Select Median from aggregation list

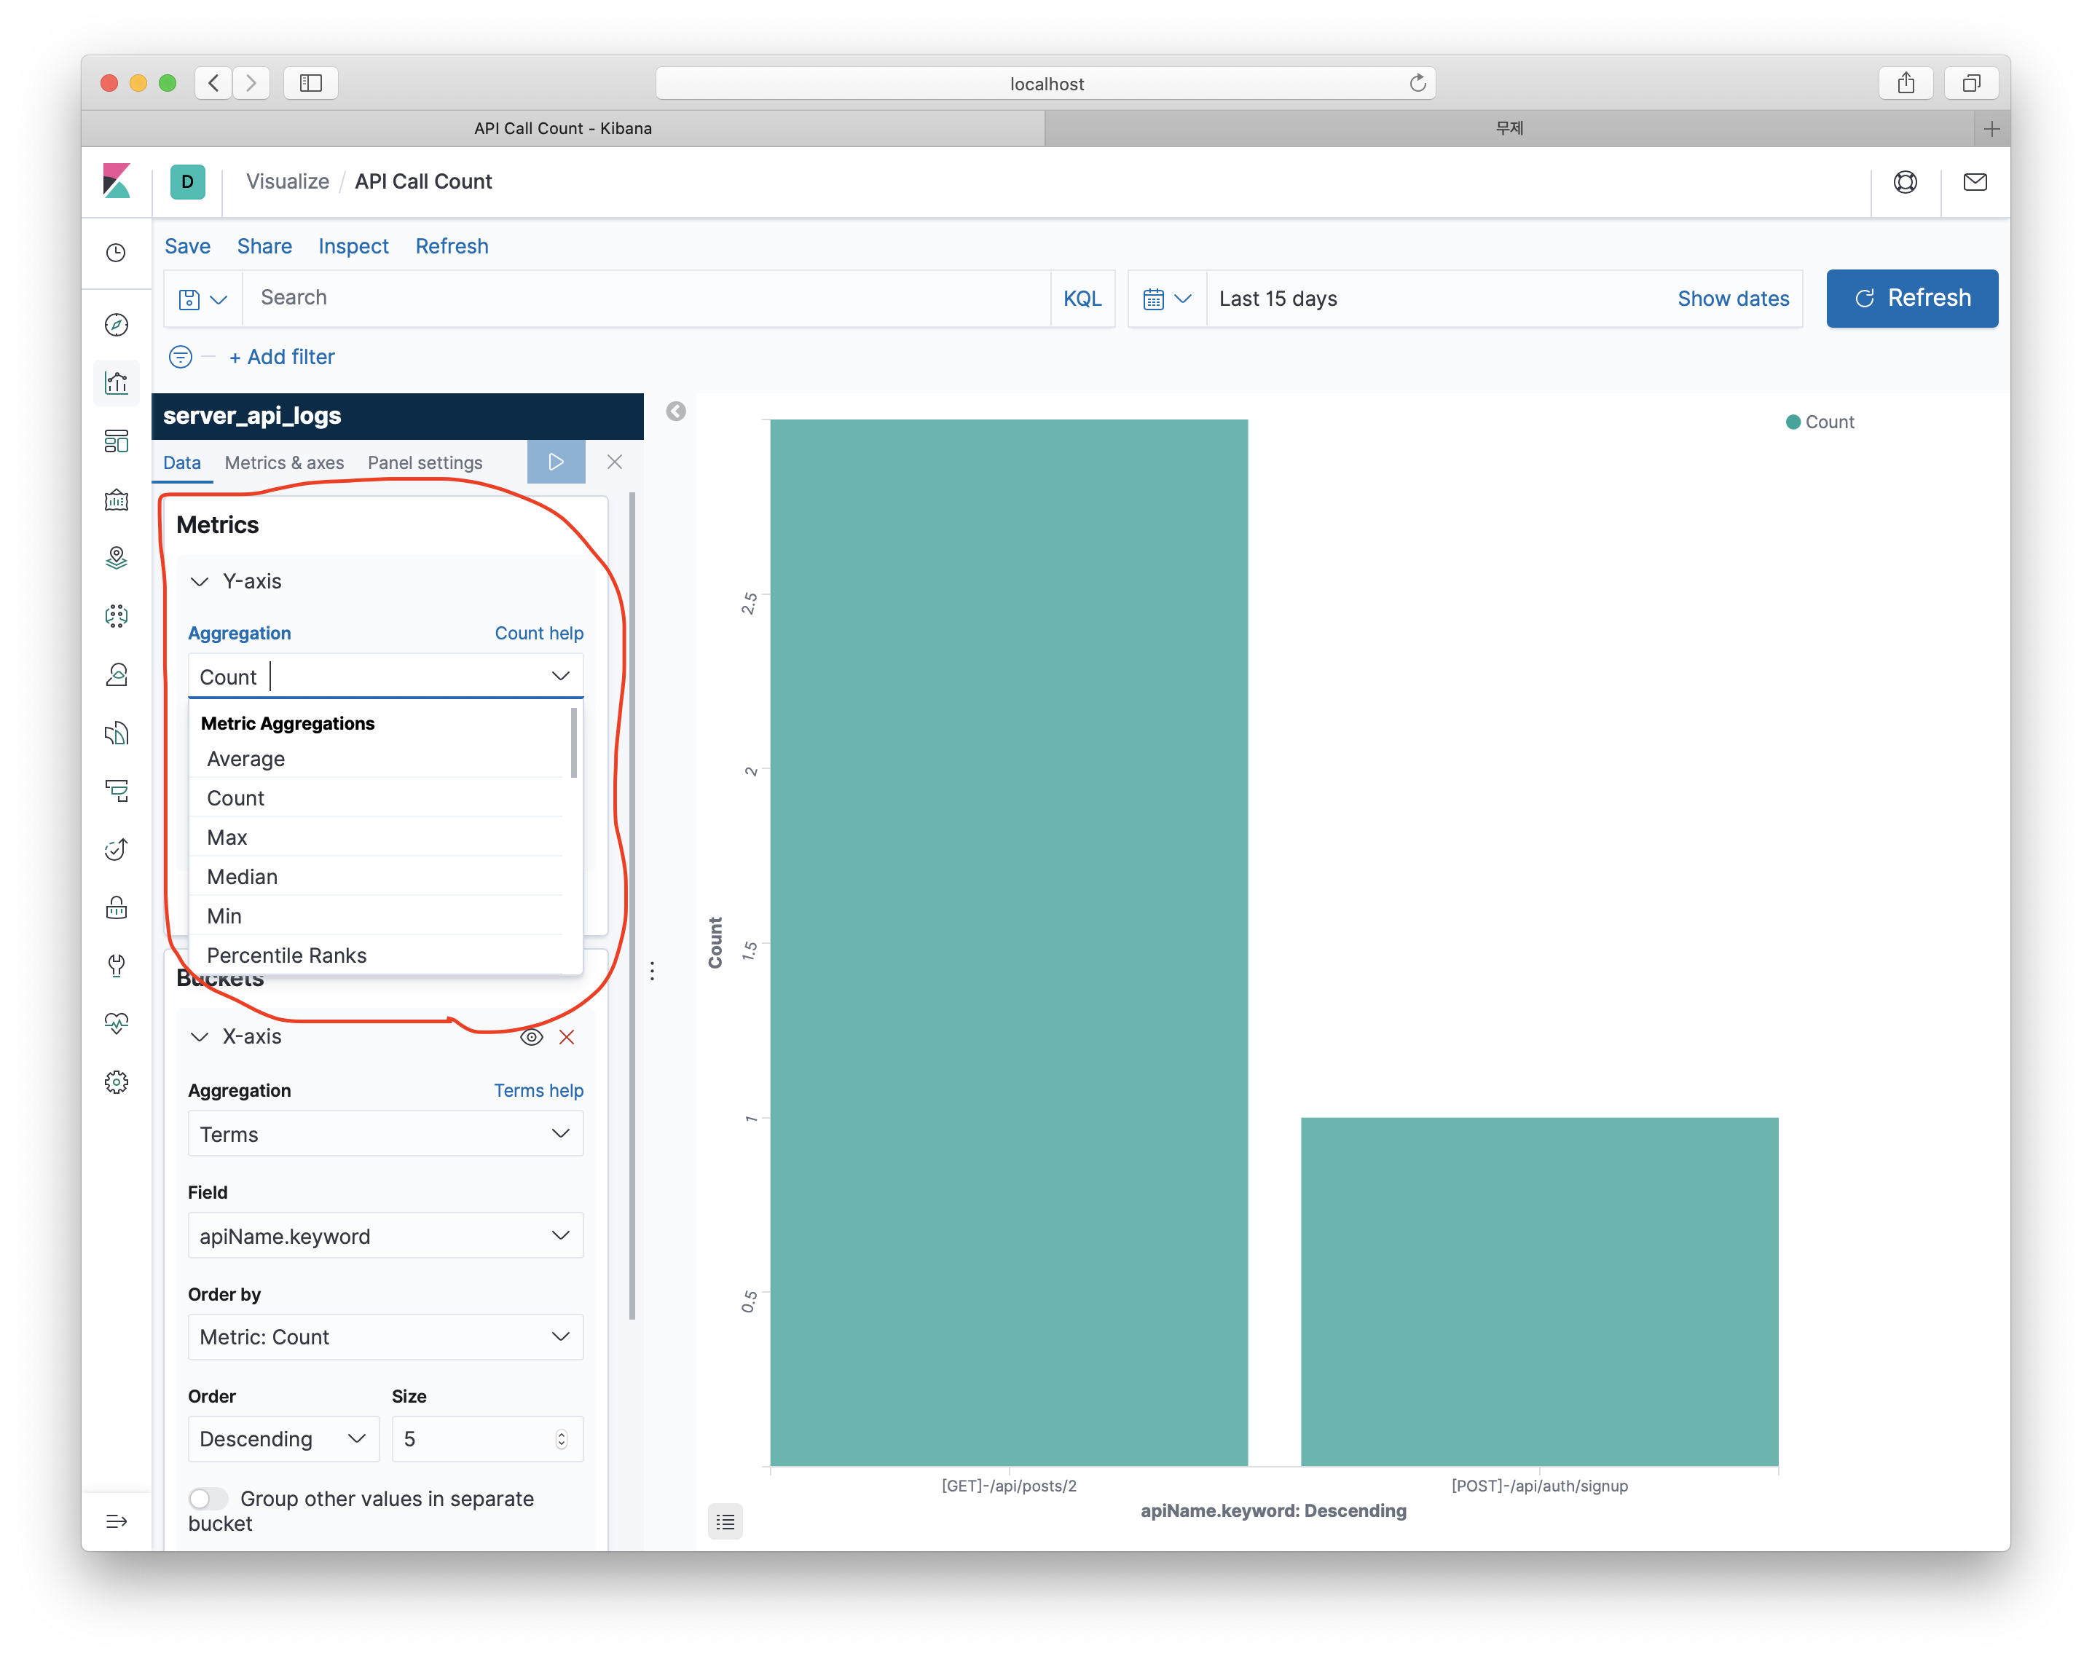click(243, 876)
